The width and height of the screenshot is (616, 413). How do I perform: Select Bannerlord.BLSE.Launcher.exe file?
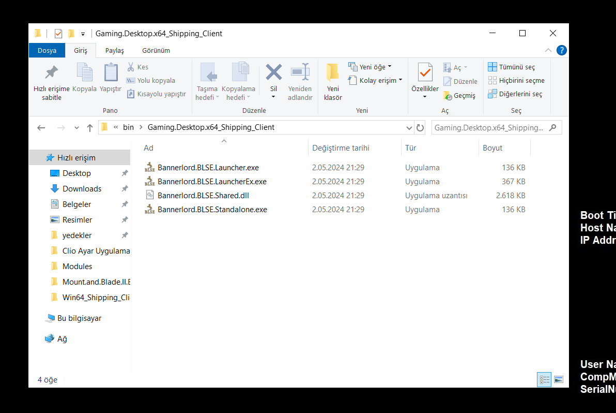[208, 168]
